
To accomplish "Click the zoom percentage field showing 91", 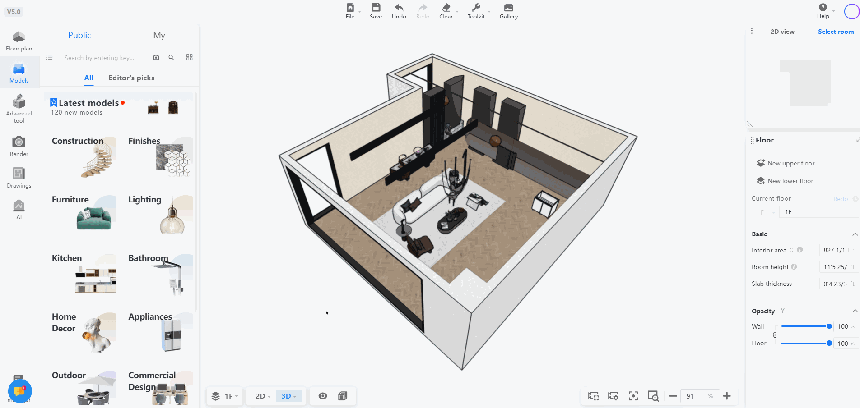I will pyautogui.click(x=699, y=396).
